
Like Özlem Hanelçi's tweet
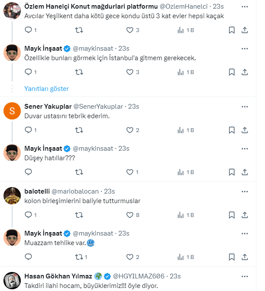(x=130, y=30)
